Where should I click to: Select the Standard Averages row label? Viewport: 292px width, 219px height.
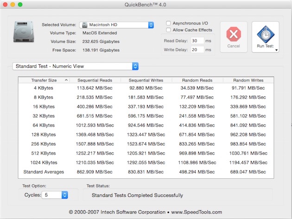pos(44,172)
